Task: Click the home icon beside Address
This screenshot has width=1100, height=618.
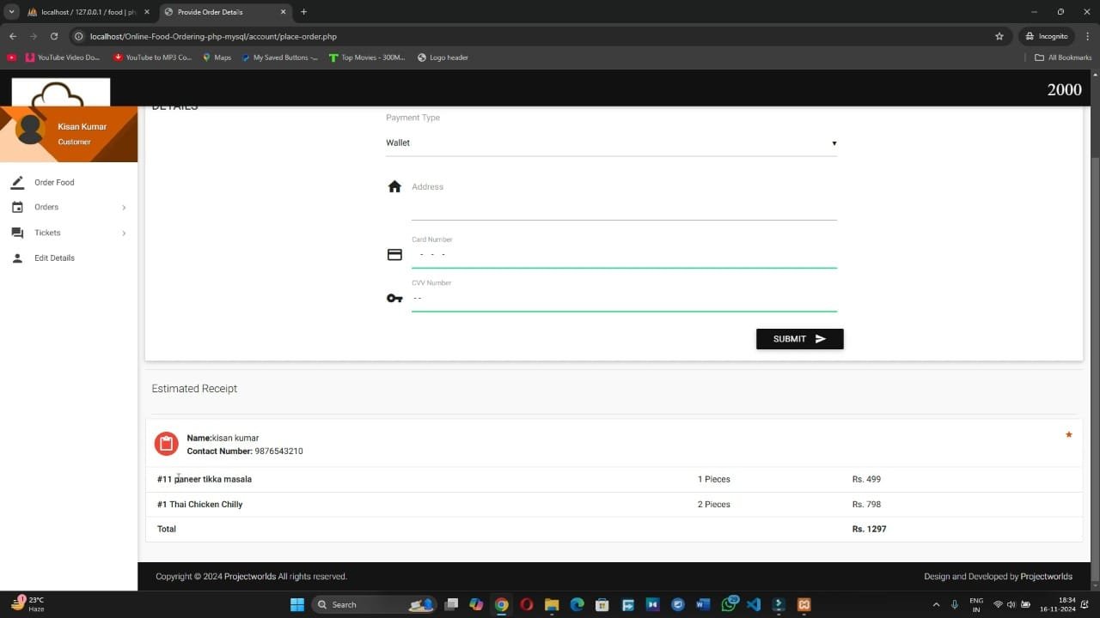Action: point(394,187)
